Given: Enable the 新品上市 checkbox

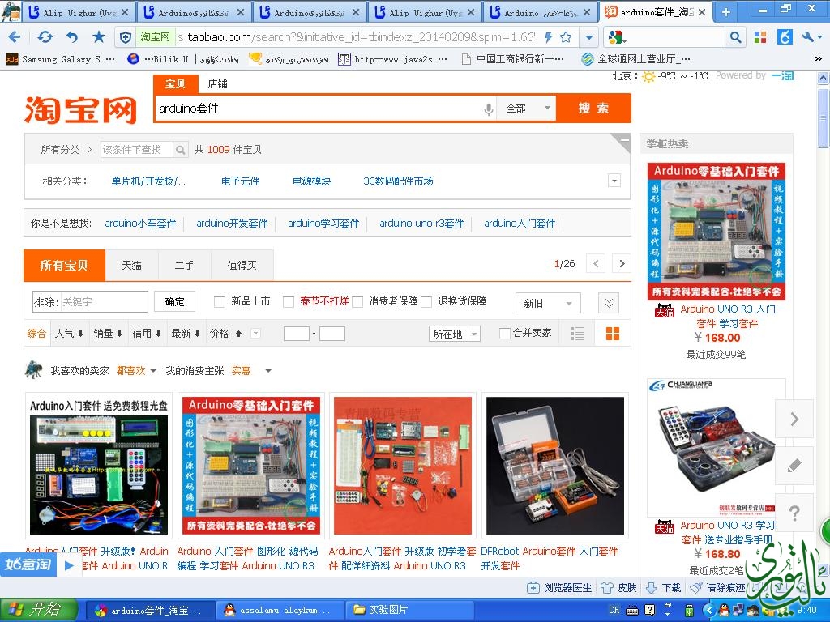Looking at the screenshot, I should coord(219,302).
